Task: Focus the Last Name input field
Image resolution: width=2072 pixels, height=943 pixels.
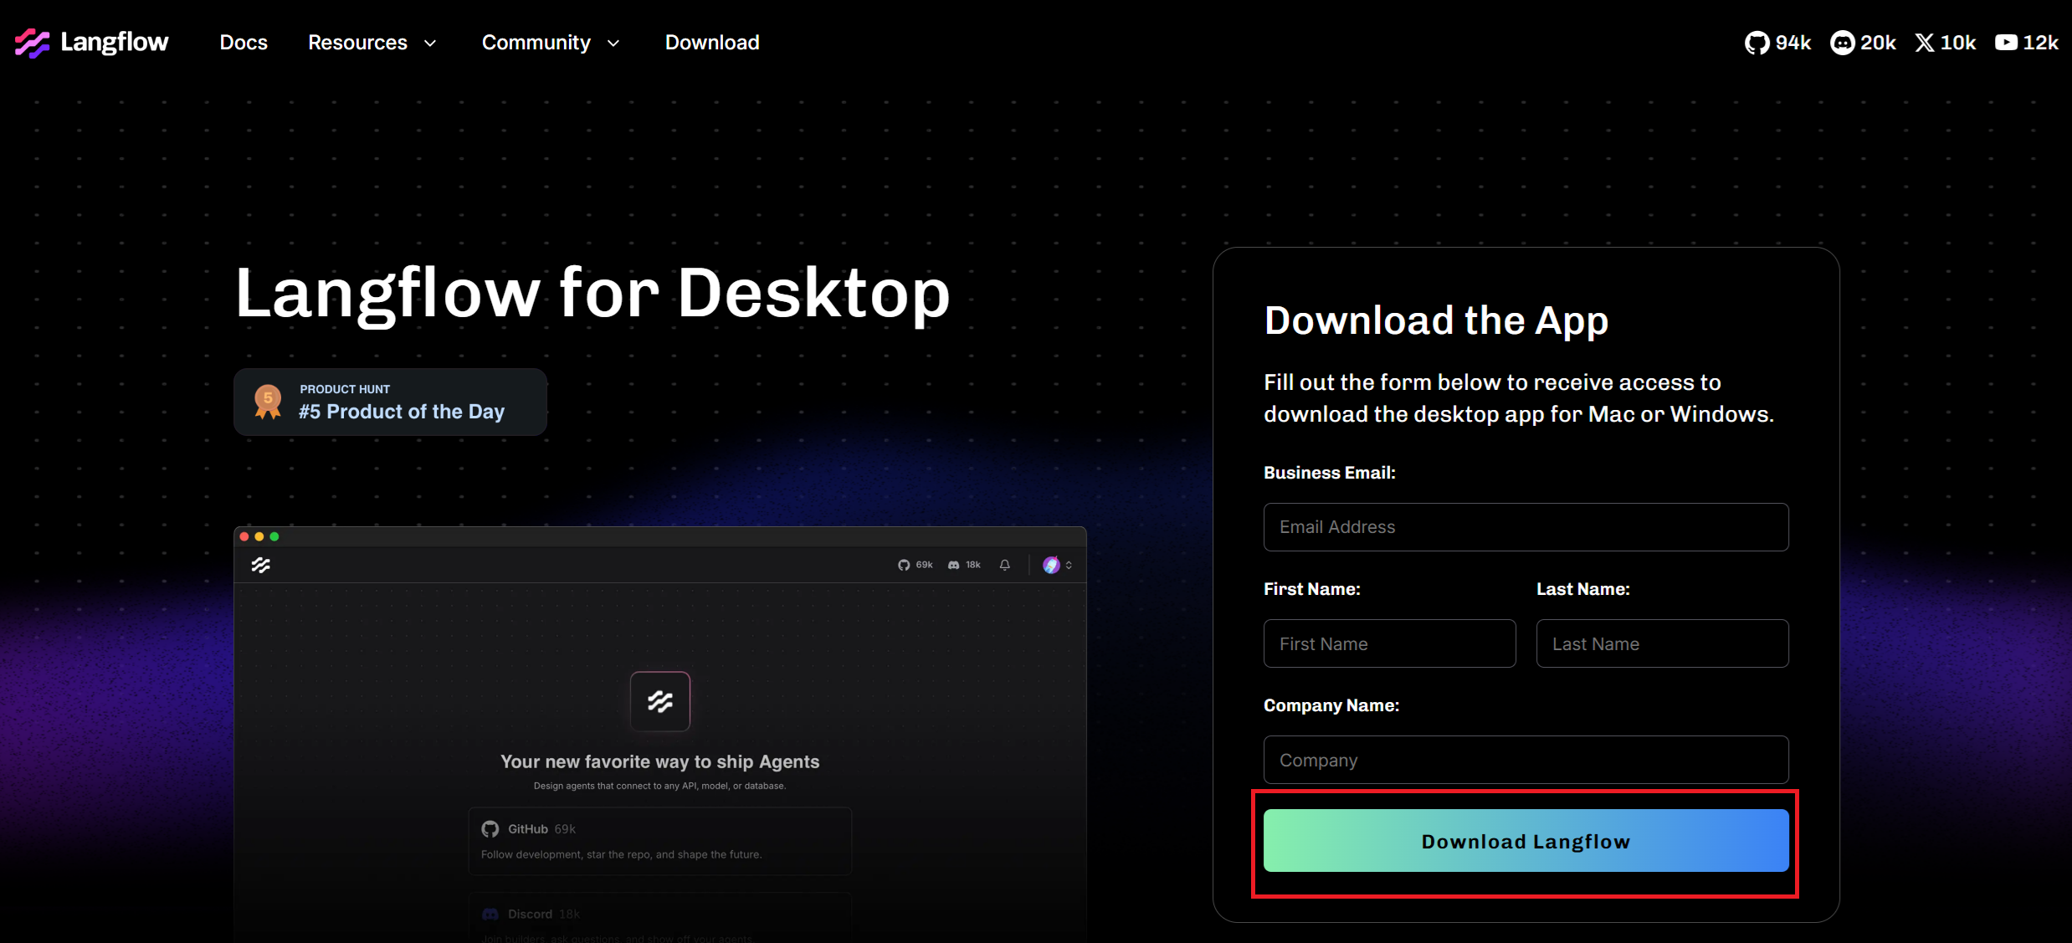Action: (1662, 643)
